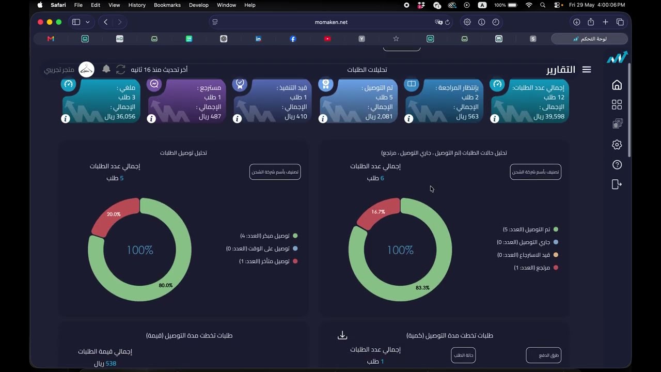Screen dimensions: 661x372
Task: Open the YouTube pinned tab
Action: [327, 39]
